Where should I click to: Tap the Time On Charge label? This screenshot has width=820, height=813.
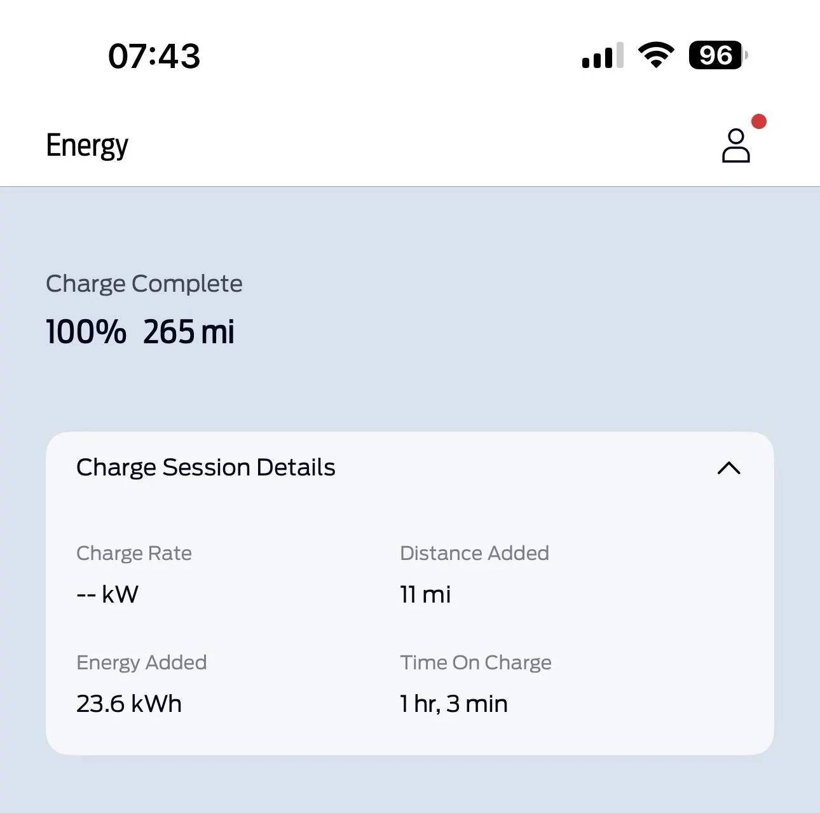point(475,662)
